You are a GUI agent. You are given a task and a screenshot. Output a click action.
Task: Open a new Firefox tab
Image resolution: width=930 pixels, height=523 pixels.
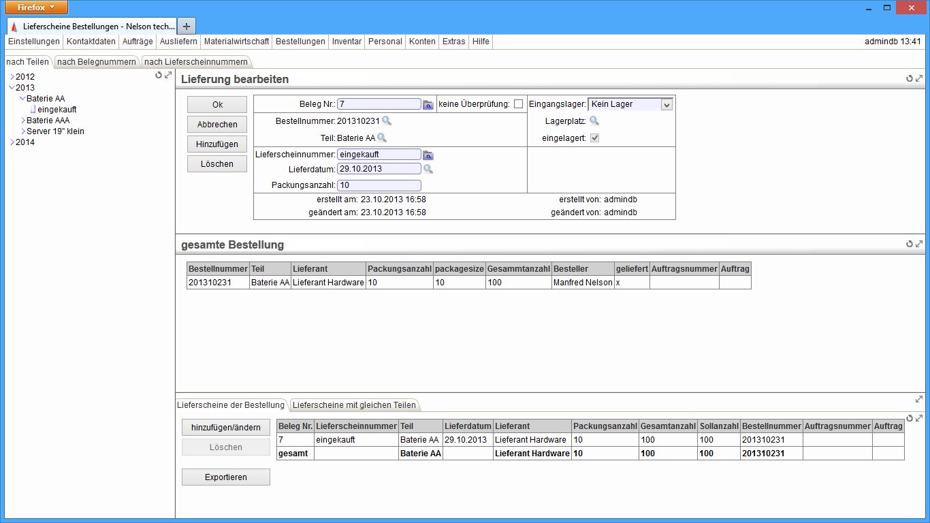187,26
